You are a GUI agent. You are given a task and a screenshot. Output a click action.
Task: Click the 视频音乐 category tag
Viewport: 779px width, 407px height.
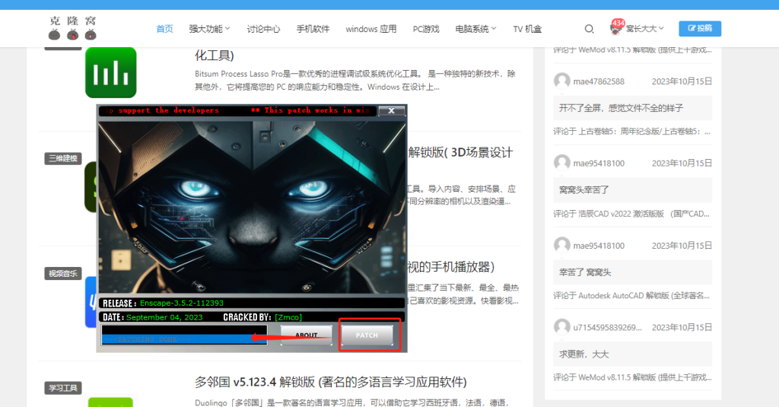(x=62, y=273)
